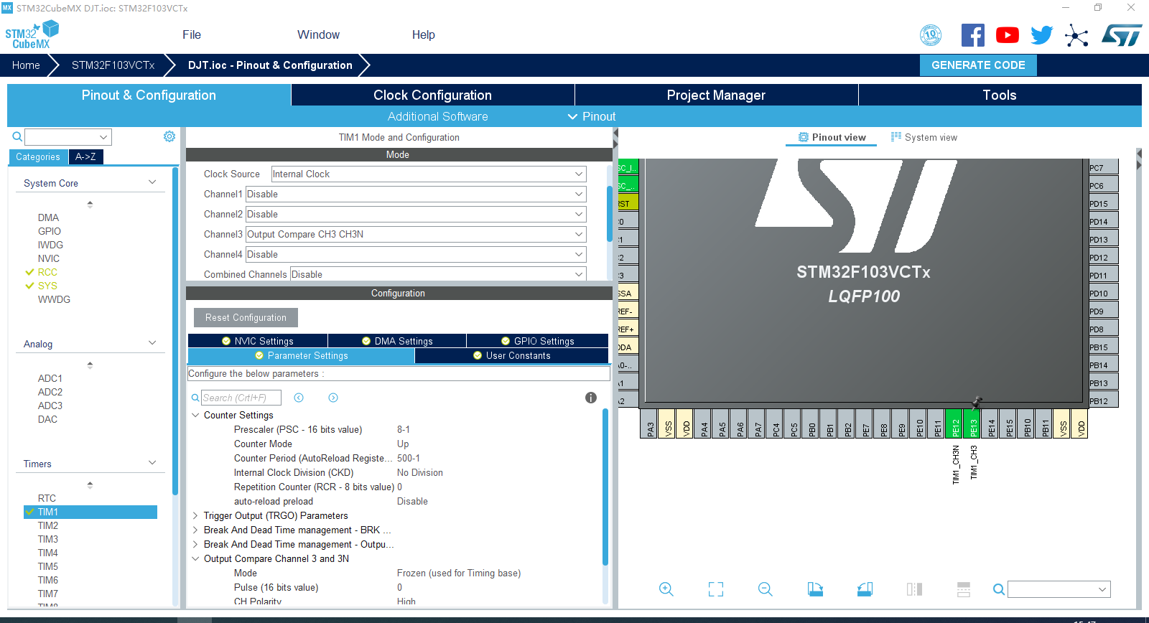Go to the next parameter search result
This screenshot has height=623, width=1149.
pos(333,398)
